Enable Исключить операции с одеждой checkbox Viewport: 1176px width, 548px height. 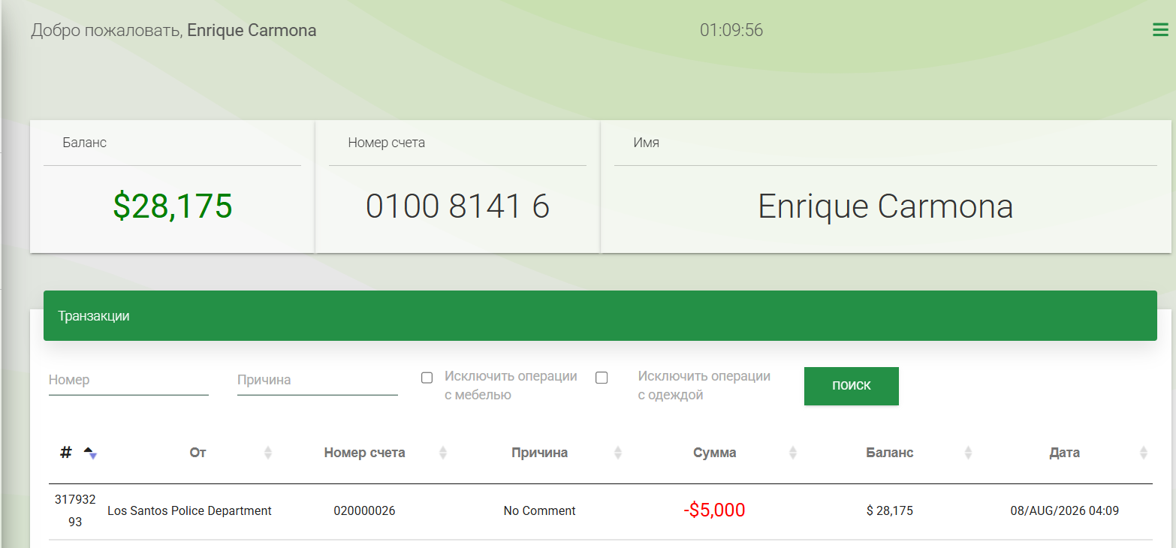(601, 378)
